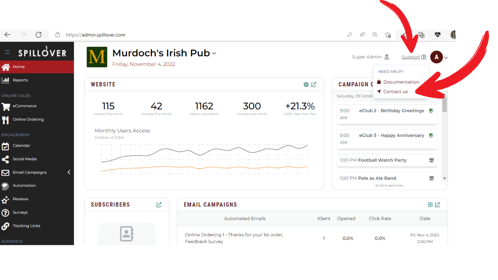
Task: Open Website panel external link icon
Action: [314, 85]
